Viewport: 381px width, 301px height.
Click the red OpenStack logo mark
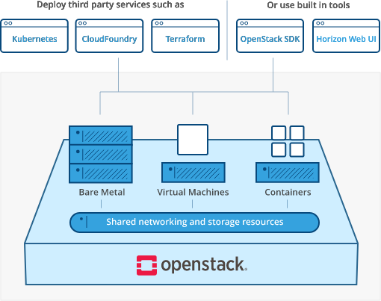click(146, 265)
